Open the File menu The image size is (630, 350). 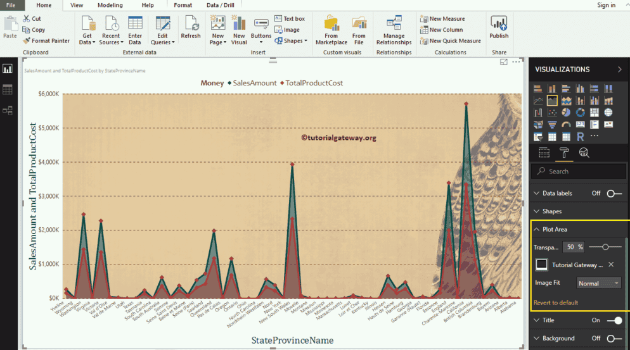[11, 5]
